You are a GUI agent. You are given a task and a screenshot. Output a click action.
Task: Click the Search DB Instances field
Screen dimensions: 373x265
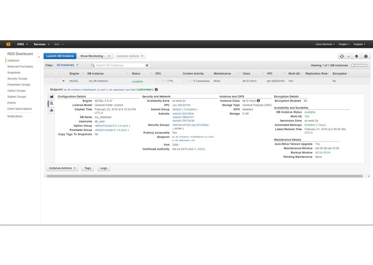(x=120, y=65)
